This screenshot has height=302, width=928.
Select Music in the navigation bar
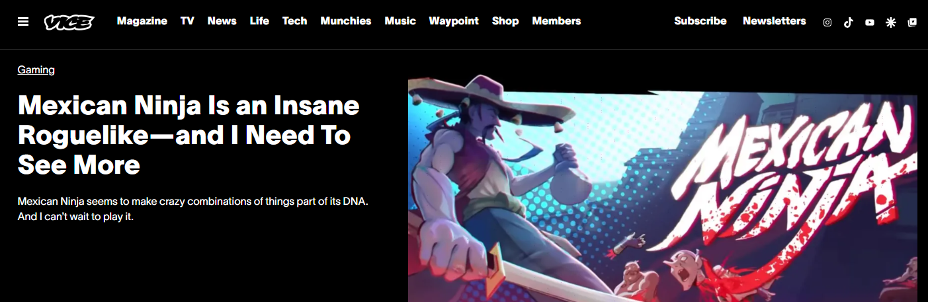pos(400,21)
